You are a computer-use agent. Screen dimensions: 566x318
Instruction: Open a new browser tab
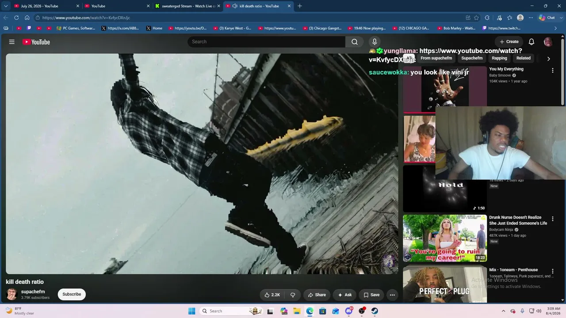(x=300, y=6)
